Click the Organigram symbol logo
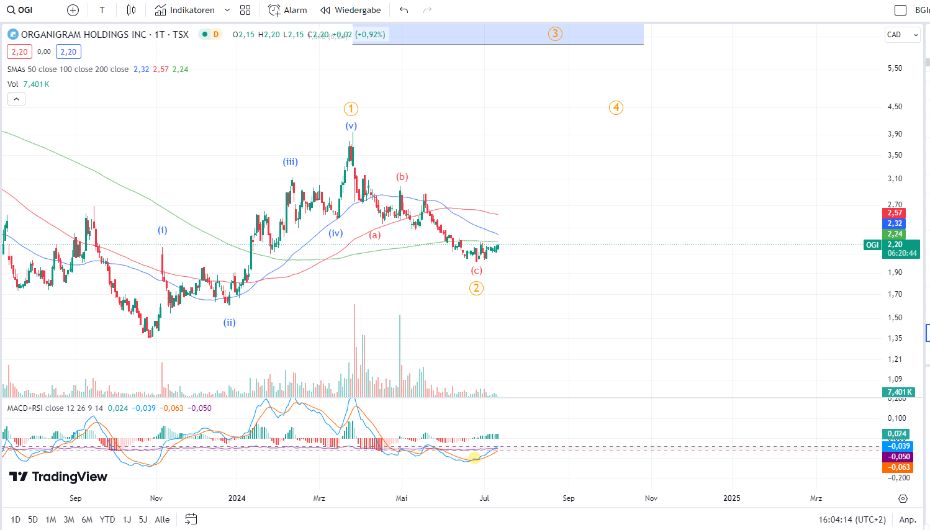 point(12,34)
